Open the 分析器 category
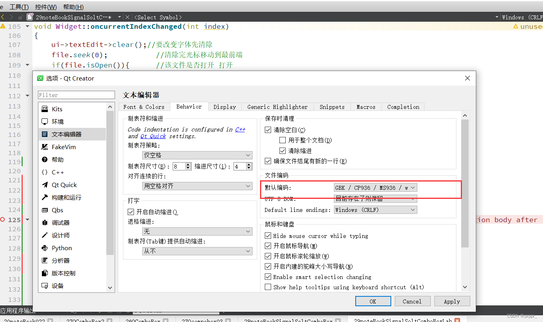This screenshot has height=322, width=543. [72, 260]
